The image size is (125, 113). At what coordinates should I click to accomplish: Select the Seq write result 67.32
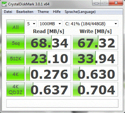[95, 42]
